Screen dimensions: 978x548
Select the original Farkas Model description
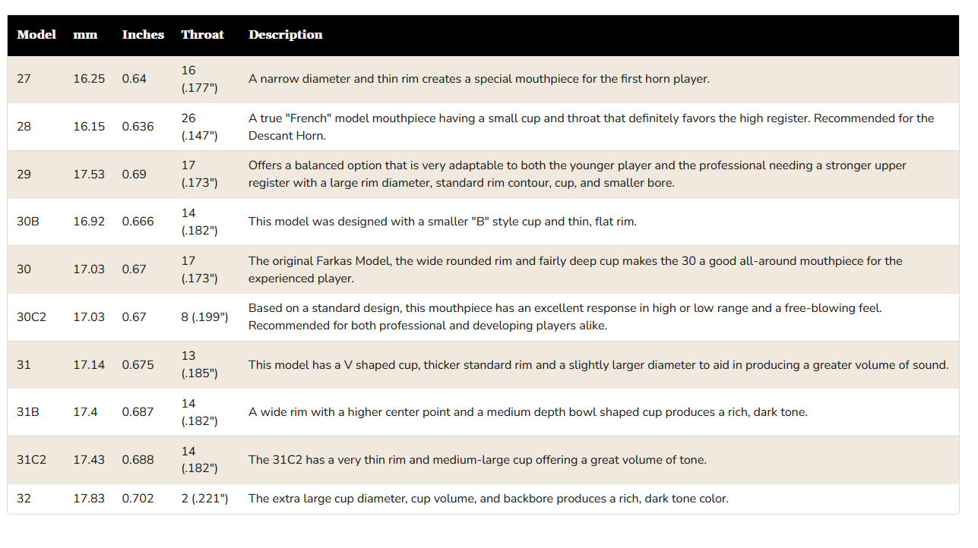575,269
